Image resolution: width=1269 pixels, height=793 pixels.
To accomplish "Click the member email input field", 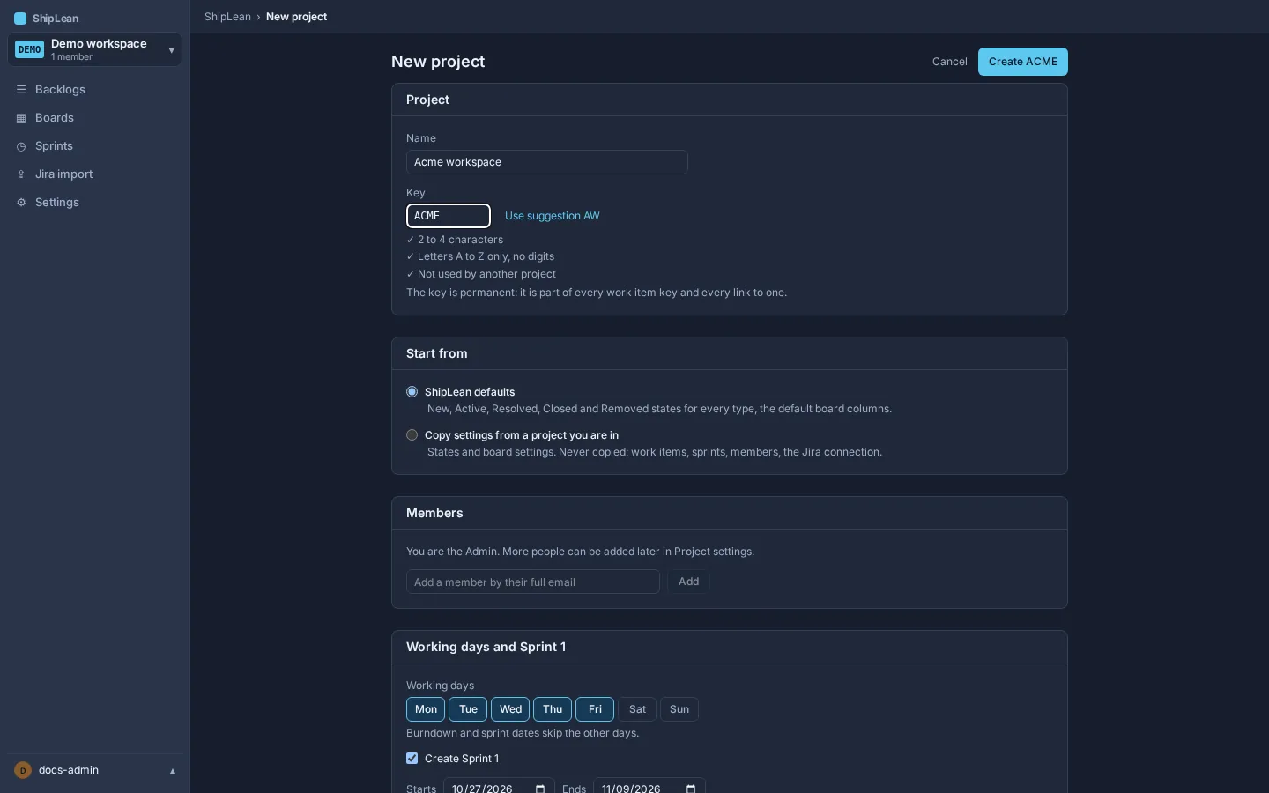I will pos(533,582).
